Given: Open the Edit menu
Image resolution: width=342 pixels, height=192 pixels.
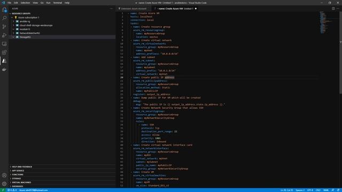Looking at the screenshot, I should pos(15,3).
